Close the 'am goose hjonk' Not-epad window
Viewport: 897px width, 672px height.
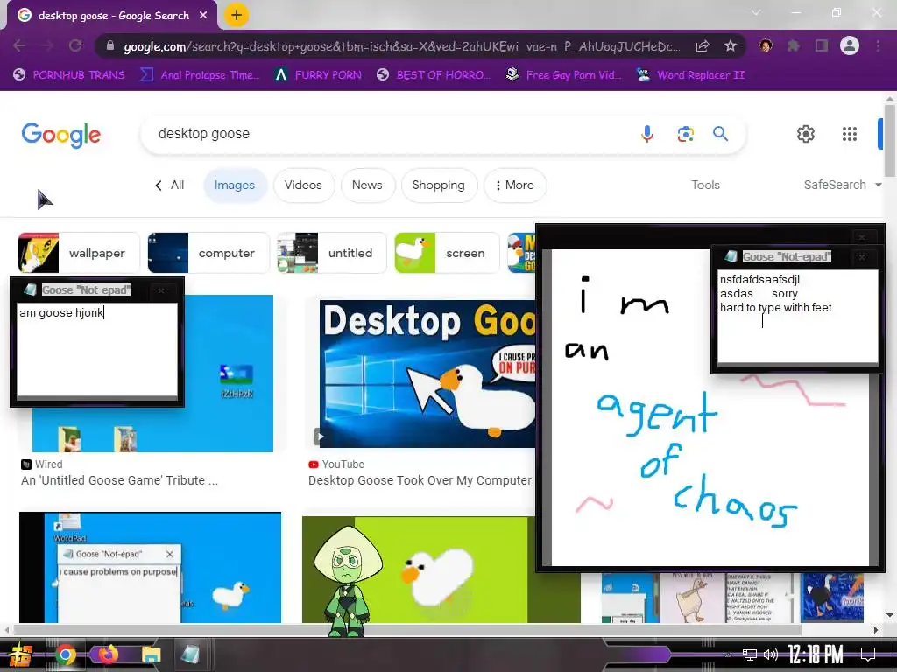tap(161, 290)
